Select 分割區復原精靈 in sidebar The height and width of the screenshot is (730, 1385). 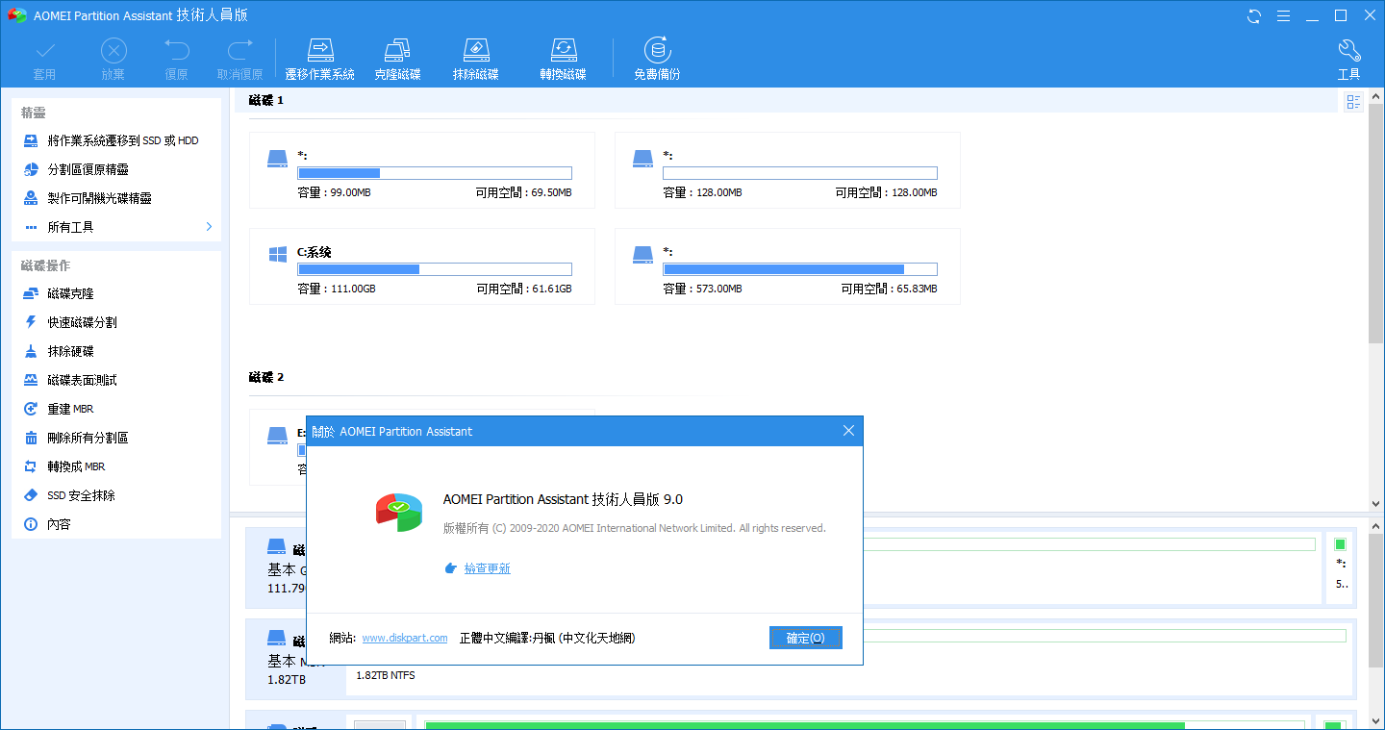point(116,169)
